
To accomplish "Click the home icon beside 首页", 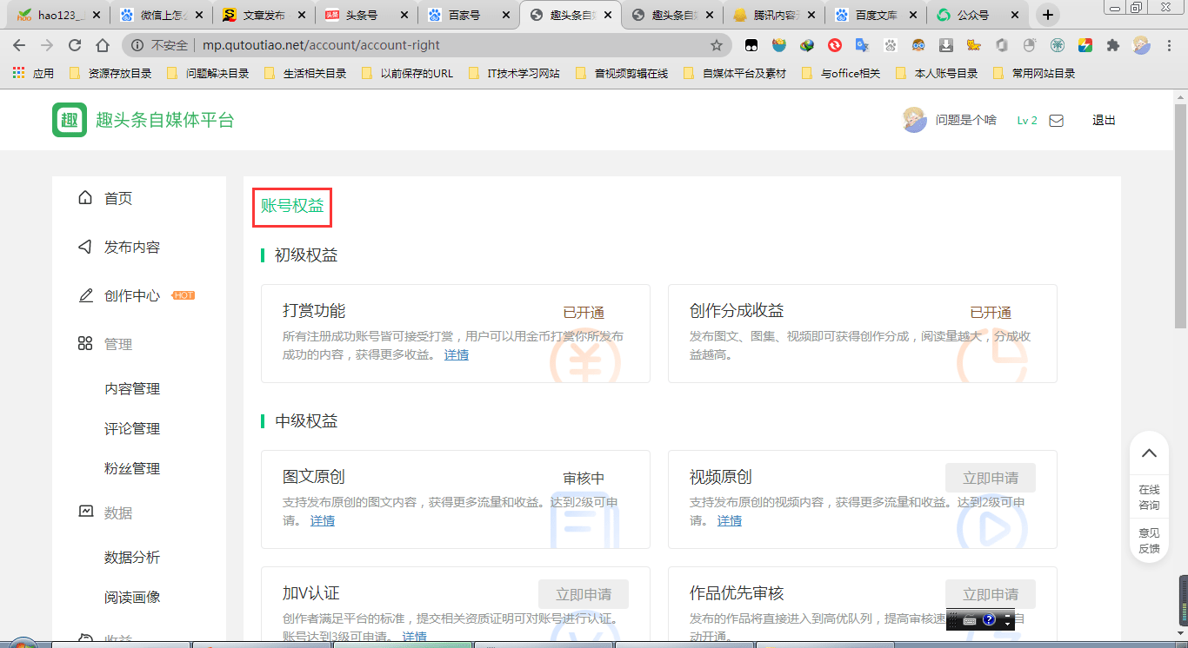I will (x=85, y=198).
